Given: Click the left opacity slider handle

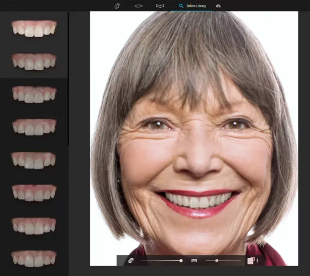Looking at the screenshot, I should pos(181,260).
